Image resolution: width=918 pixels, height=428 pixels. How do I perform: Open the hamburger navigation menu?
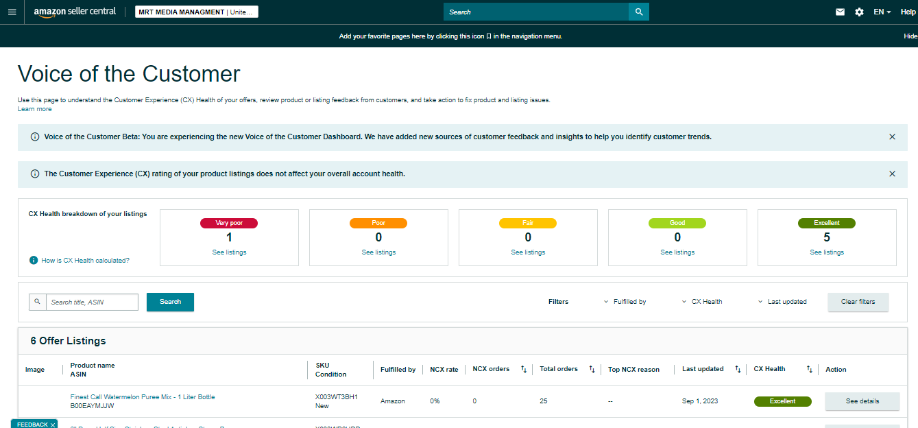click(x=12, y=12)
